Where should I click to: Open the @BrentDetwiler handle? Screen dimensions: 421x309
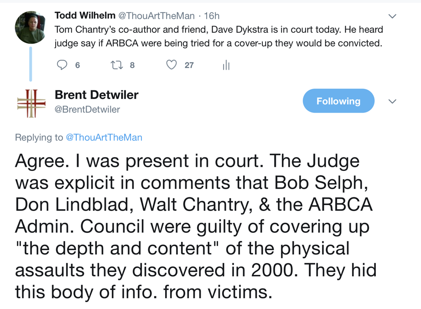(87, 109)
